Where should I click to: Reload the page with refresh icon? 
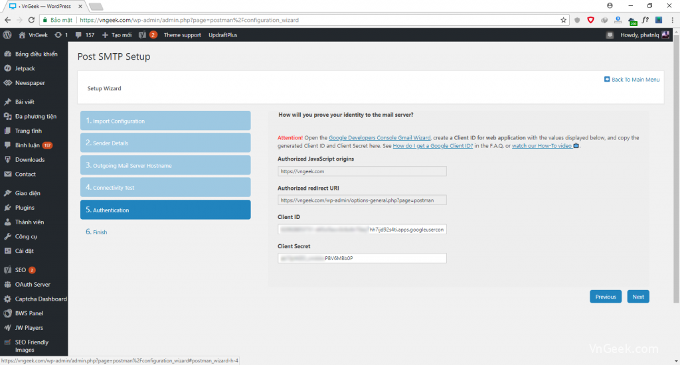tap(31, 20)
